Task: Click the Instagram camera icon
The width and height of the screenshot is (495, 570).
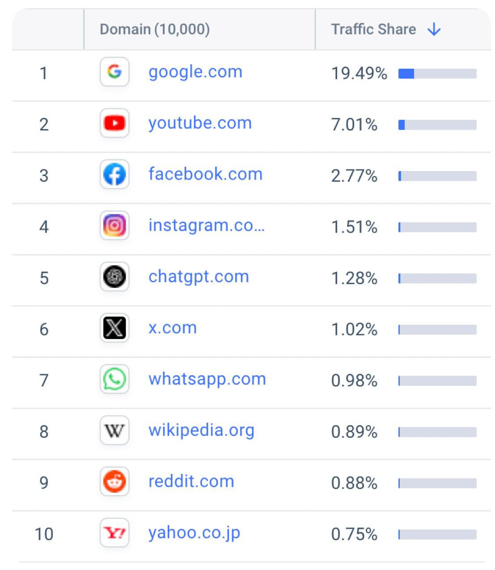Action: point(114,226)
